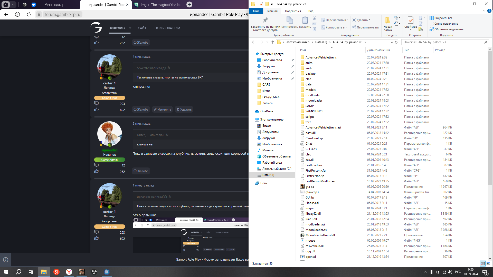The height and width of the screenshot is (277, 493).
Task: Expand address bar history dropdown
Action: 392,42
